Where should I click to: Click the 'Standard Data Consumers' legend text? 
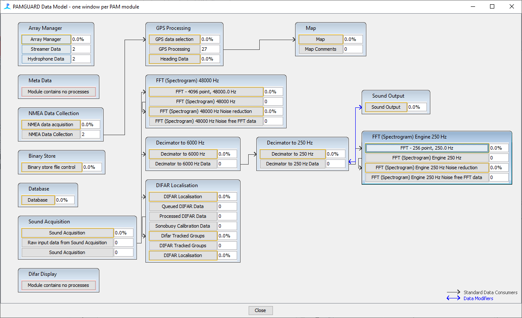(490, 292)
